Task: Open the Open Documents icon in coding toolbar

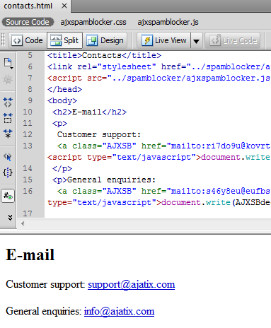Action: pos(8,63)
